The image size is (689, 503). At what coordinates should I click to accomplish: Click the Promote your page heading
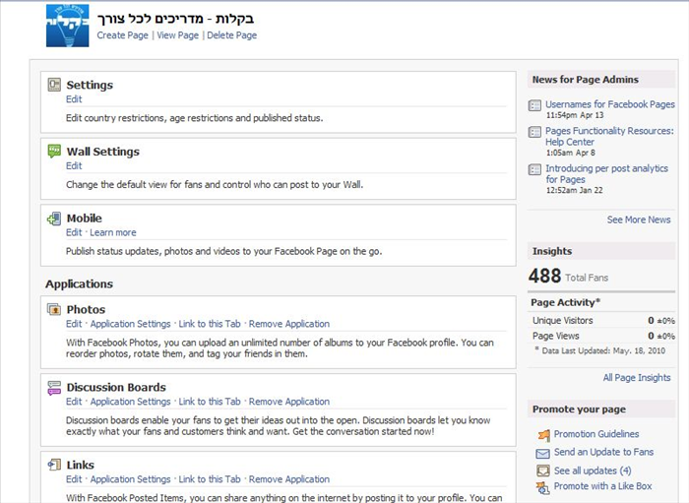[579, 409]
